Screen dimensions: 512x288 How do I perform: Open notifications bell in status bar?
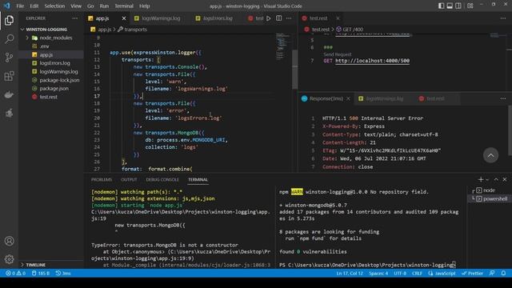click(503, 274)
